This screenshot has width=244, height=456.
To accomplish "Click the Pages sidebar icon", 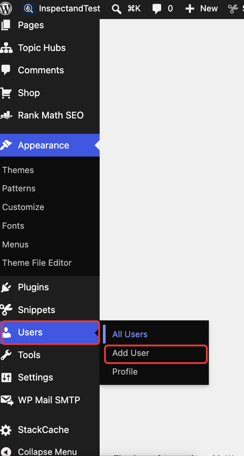I will pos(6,25).
